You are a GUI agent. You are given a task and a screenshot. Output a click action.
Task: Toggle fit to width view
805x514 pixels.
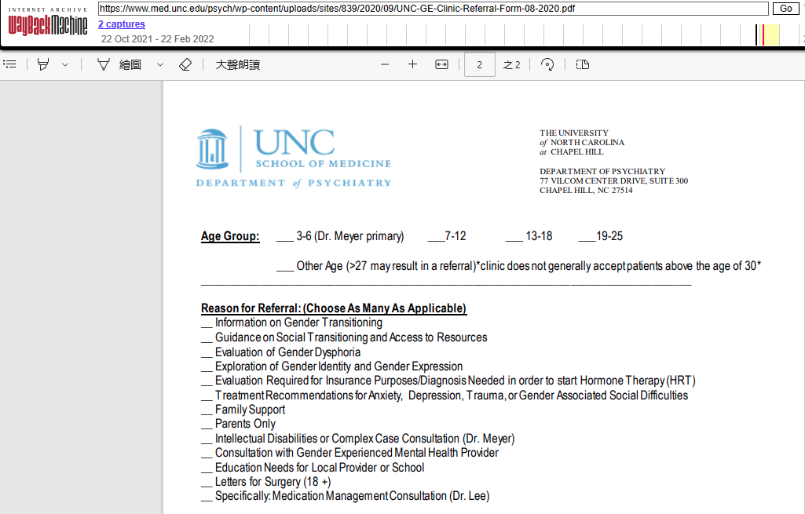pyautogui.click(x=441, y=64)
